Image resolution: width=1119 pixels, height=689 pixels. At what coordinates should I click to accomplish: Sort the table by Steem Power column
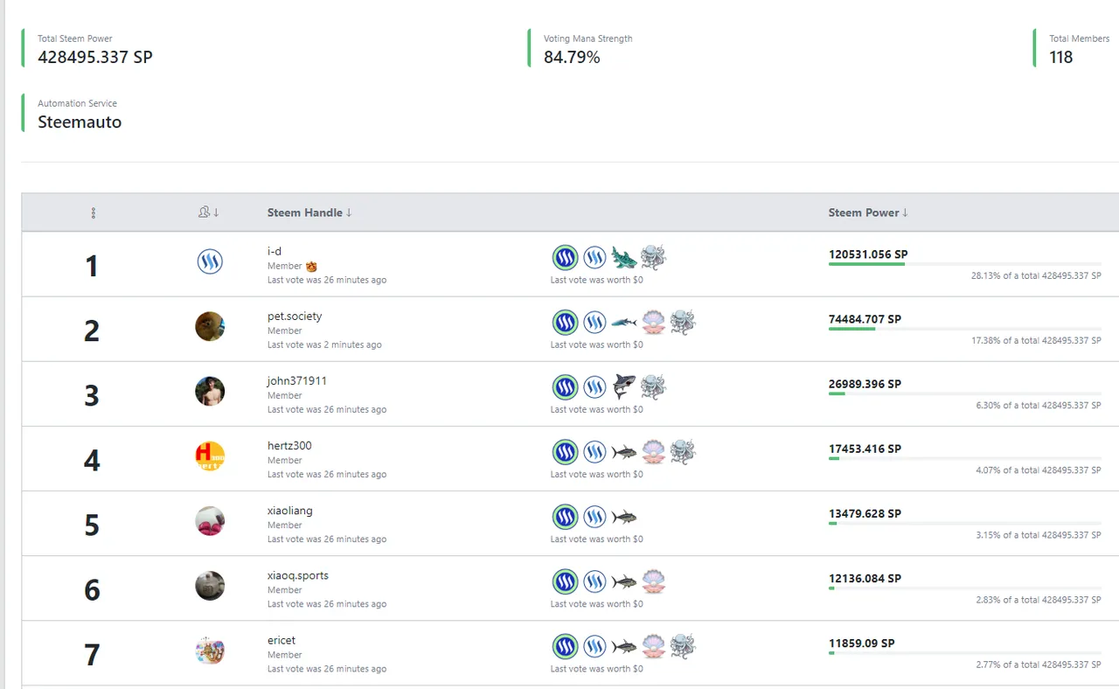pyautogui.click(x=868, y=212)
